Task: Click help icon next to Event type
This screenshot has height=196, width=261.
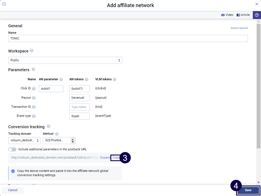Action: (34, 116)
